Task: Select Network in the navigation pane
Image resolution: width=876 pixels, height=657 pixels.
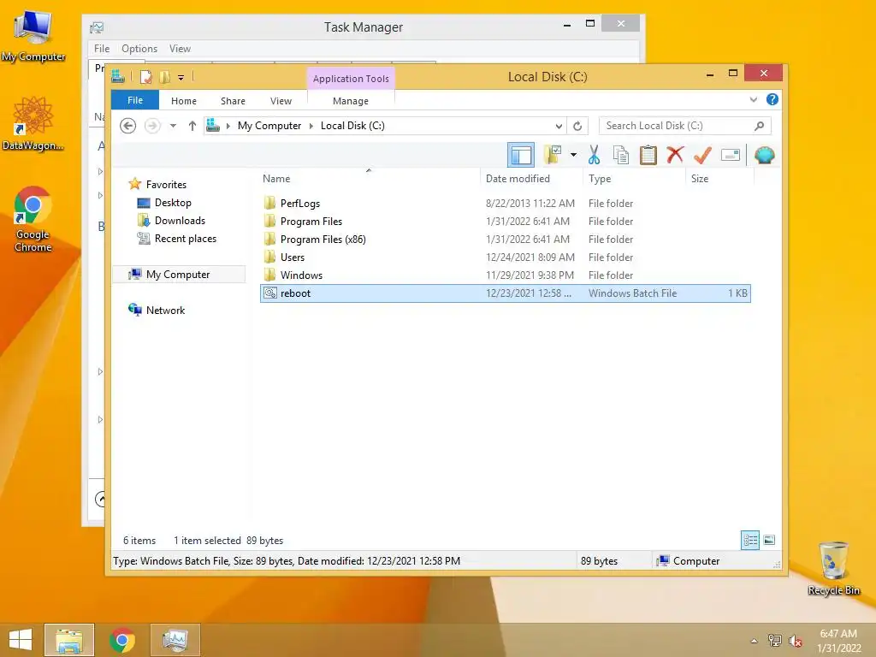Action: [x=165, y=310]
